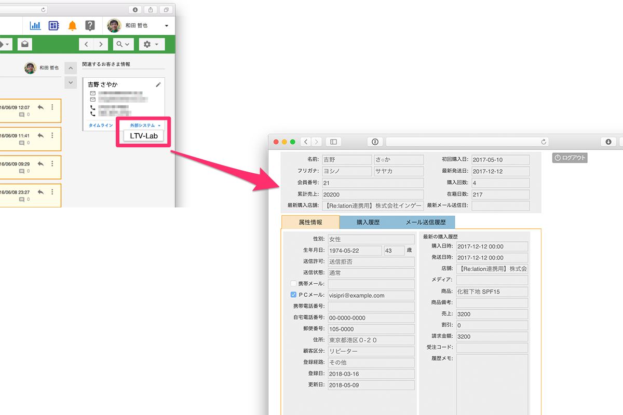The height and width of the screenshot is (415, 623).
Task: Go to next ticket with right chevron
Action: tap(101, 44)
